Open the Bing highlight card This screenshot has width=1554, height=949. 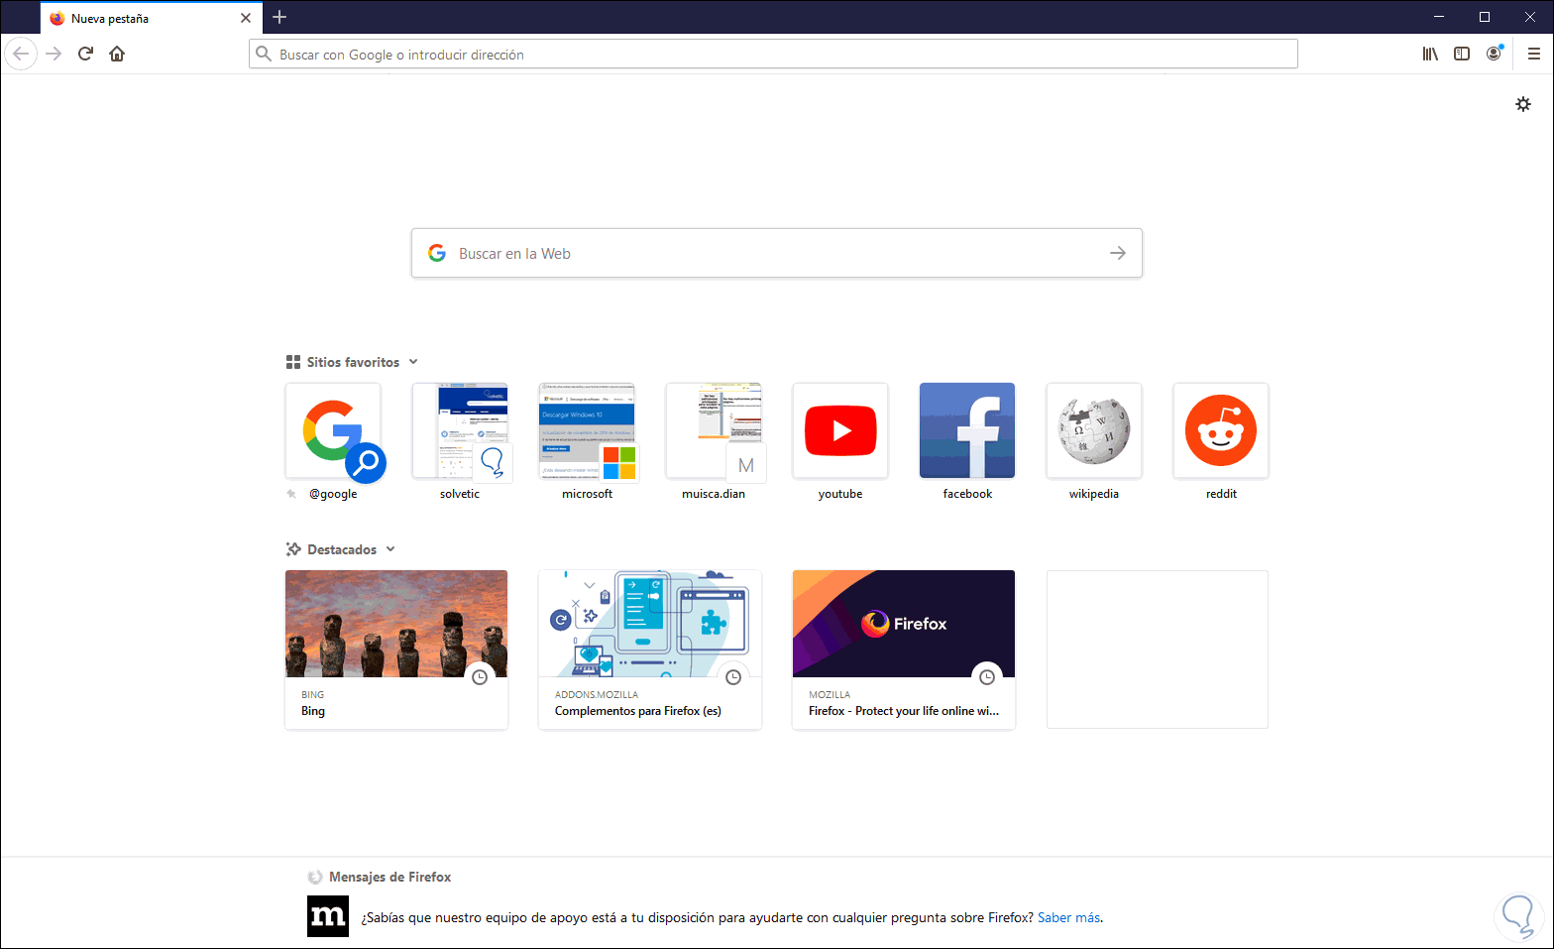tap(396, 650)
